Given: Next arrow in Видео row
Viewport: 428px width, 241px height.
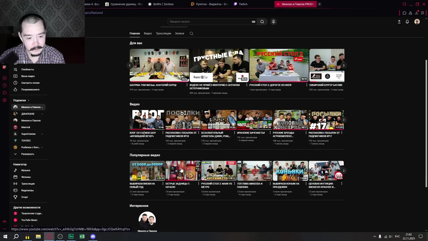Looking at the screenshot, I should 343,120.
